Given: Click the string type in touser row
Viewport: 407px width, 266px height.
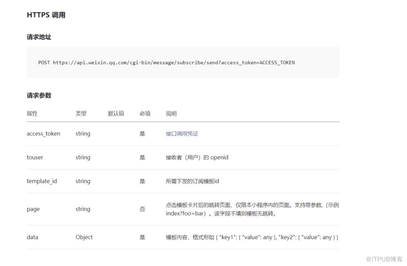Looking at the screenshot, I should (83, 158).
